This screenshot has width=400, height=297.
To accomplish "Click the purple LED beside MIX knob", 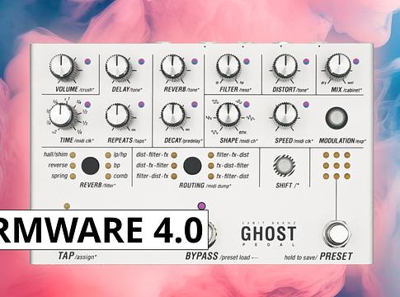I will point(356,61).
